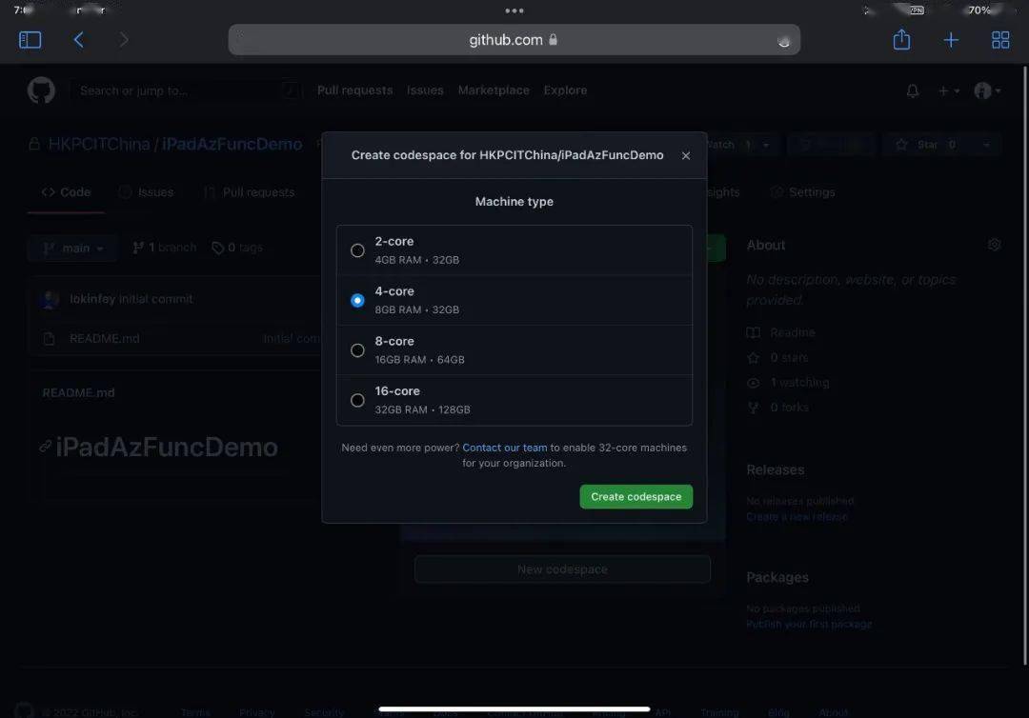This screenshot has width=1029, height=718.
Task: Open the main branch dropdown
Action: click(x=71, y=248)
